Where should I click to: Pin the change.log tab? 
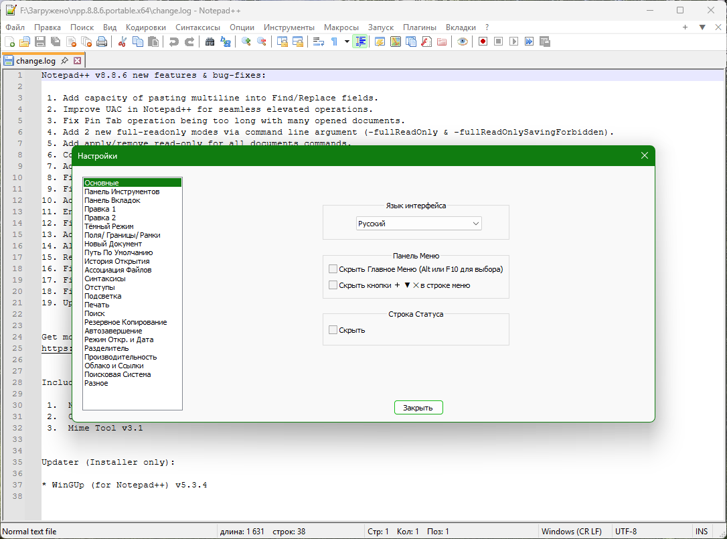point(65,60)
